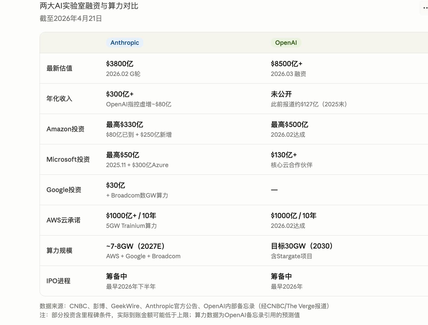Image resolution: width=428 pixels, height=325 pixels.
Task: Click 2026.02达成 in the Amazon投资 row
Action: point(288,135)
